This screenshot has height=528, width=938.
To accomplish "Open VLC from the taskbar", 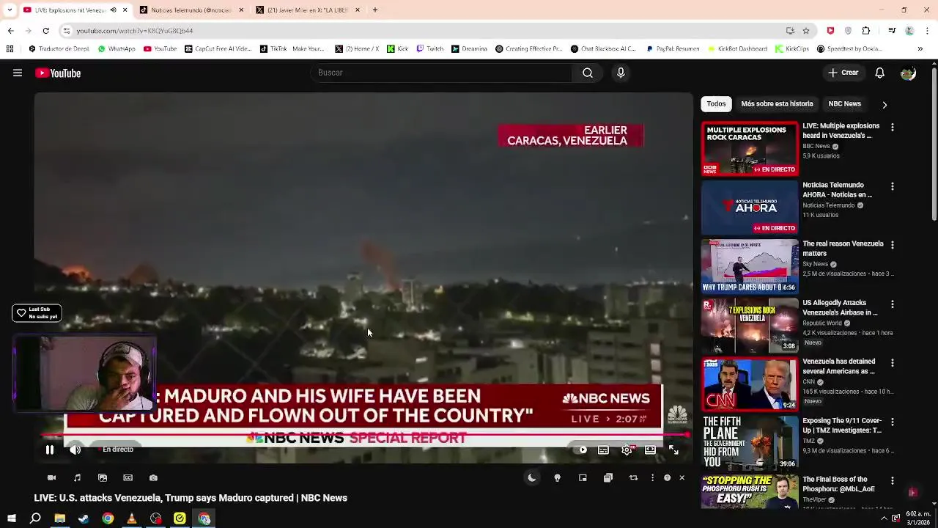I will point(132,518).
